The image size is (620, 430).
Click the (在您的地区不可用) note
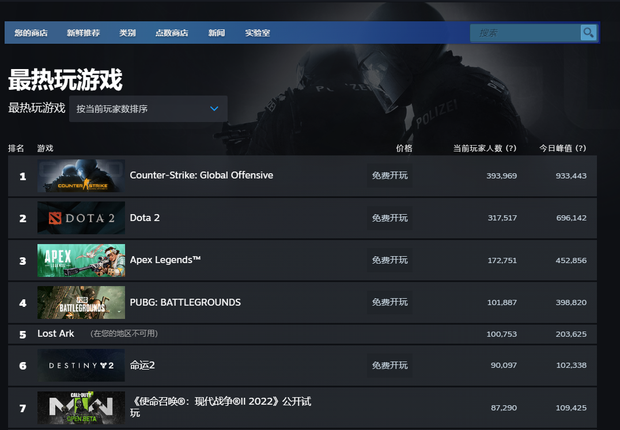(x=124, y=334)
